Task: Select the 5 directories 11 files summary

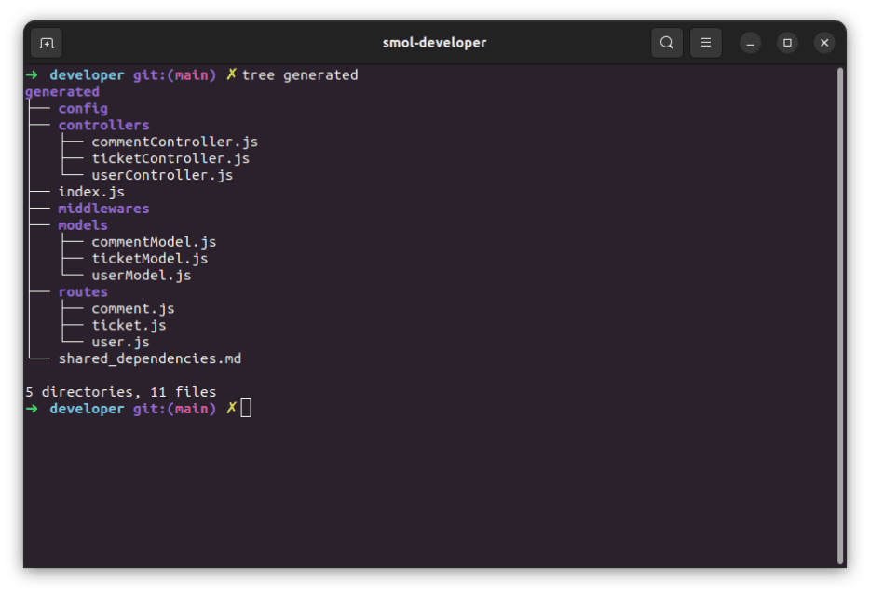Action: click(119, 391)
